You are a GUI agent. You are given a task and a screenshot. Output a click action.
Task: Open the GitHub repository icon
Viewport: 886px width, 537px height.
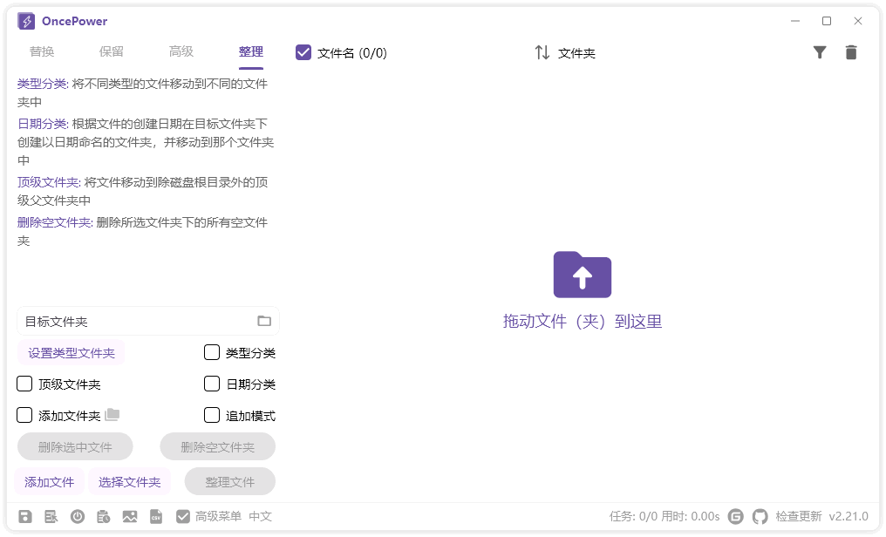[x=760, y=516]
